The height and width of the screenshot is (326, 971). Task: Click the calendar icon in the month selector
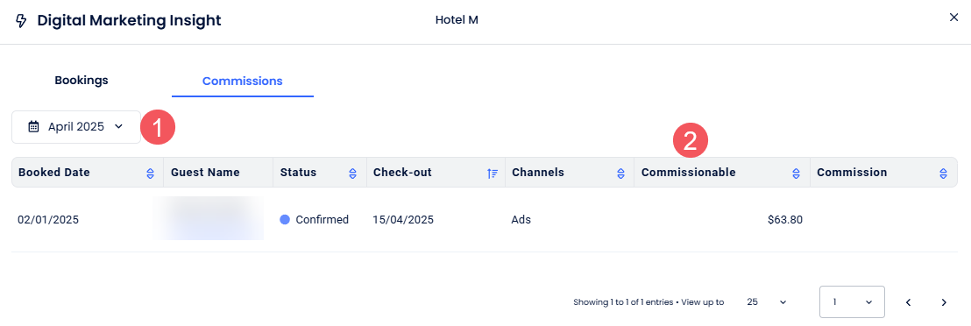point(34,126)
